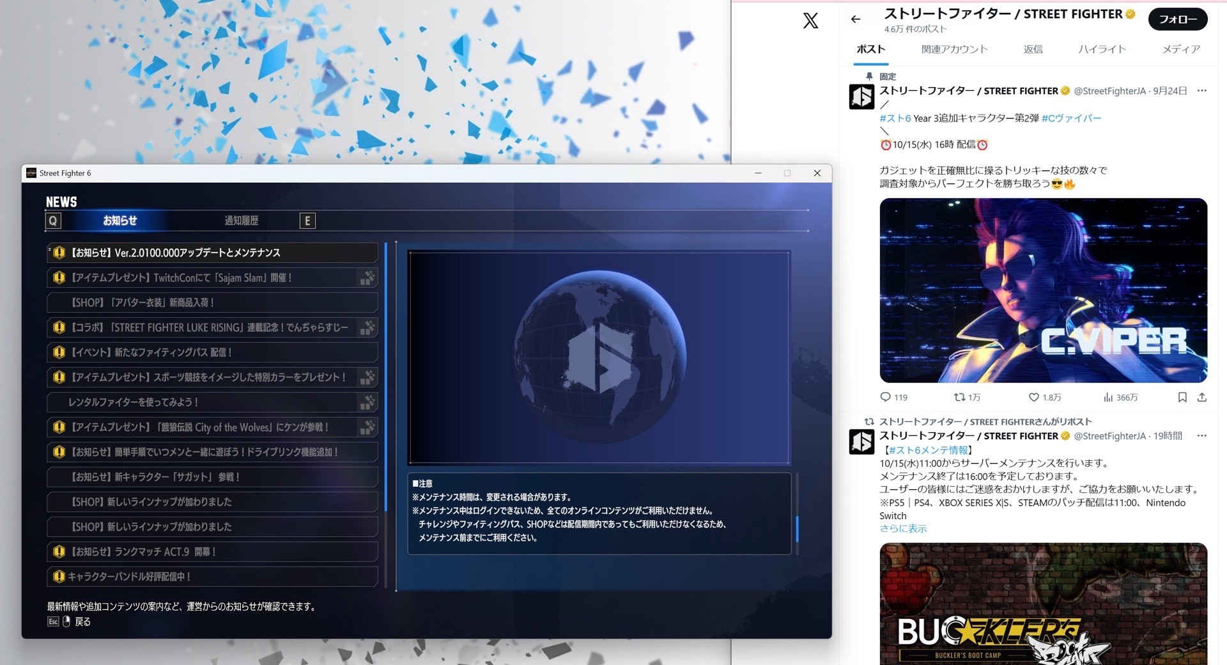The height and width of the screenshot is (665, 1227).
Task: Click the X logo icon
Action: tap(810, 20)
